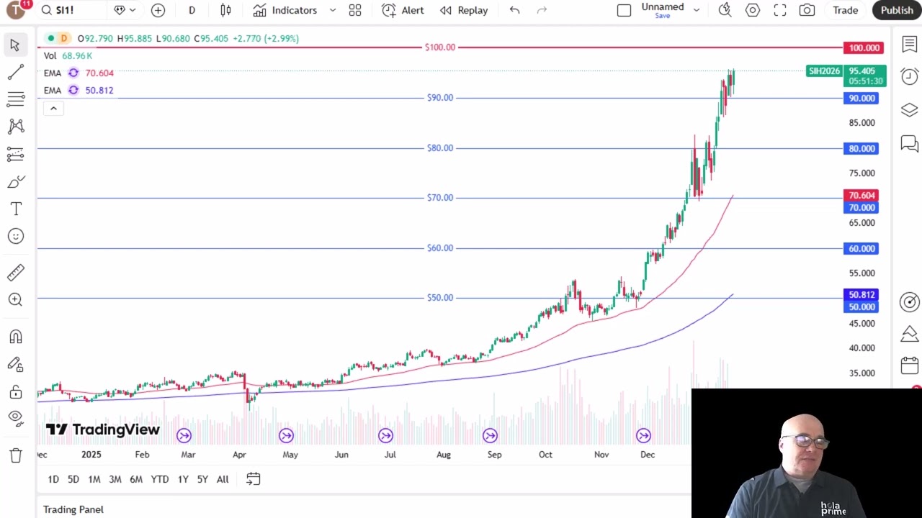
Task: Open quick search icon
Action: coord(725,10)
